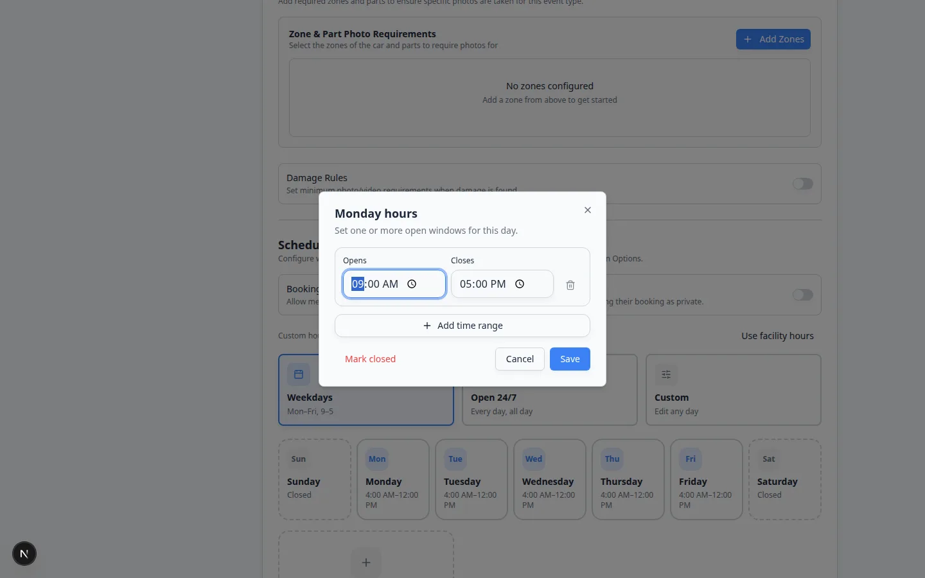Click Mark closed link
925x578 pixels.
click(x=370, y=359)
